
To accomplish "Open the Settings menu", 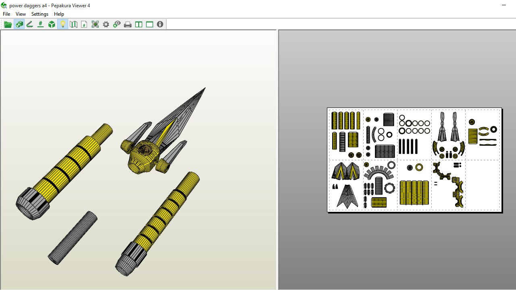I will pos(40,14).
